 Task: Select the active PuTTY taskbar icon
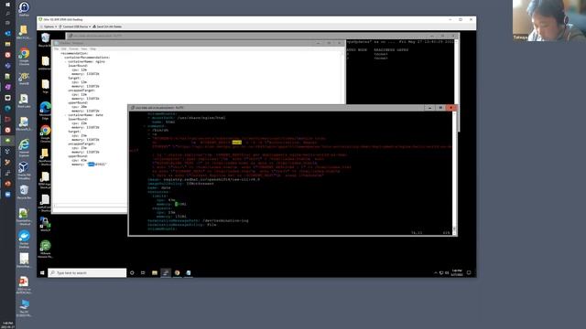click(166, 273)
